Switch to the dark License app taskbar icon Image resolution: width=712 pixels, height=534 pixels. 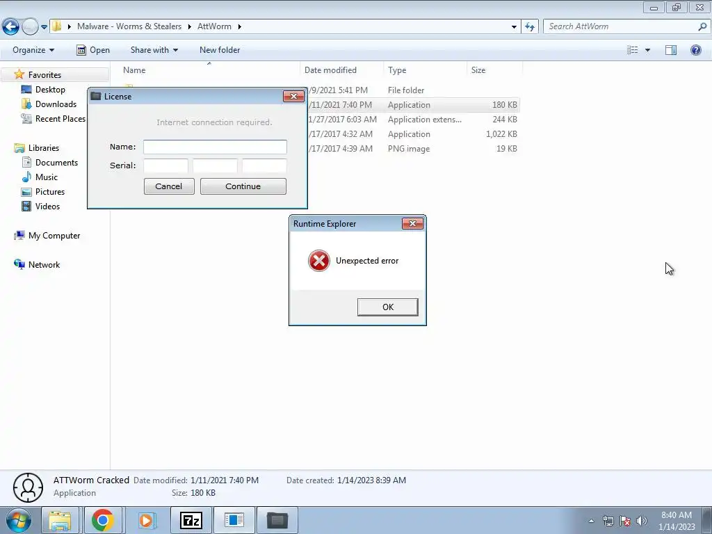pyautogui.click(x=277, y=520)
